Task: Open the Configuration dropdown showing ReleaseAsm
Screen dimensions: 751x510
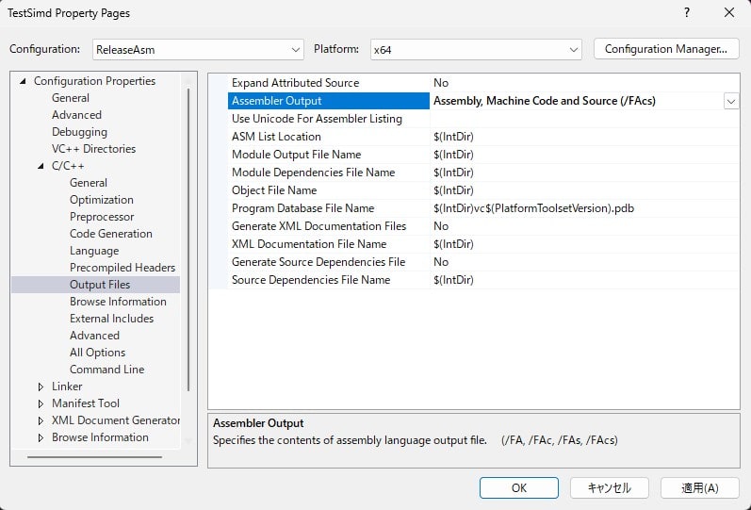Action: tap(198, 49)
